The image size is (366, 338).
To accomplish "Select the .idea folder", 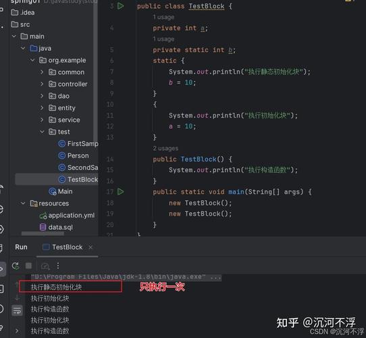I will [23, 12].
